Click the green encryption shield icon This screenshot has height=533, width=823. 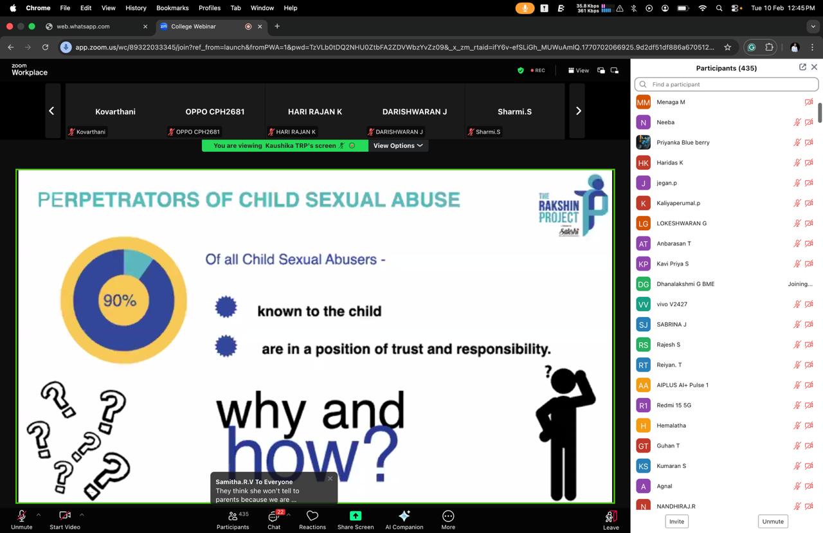(521, 70)
